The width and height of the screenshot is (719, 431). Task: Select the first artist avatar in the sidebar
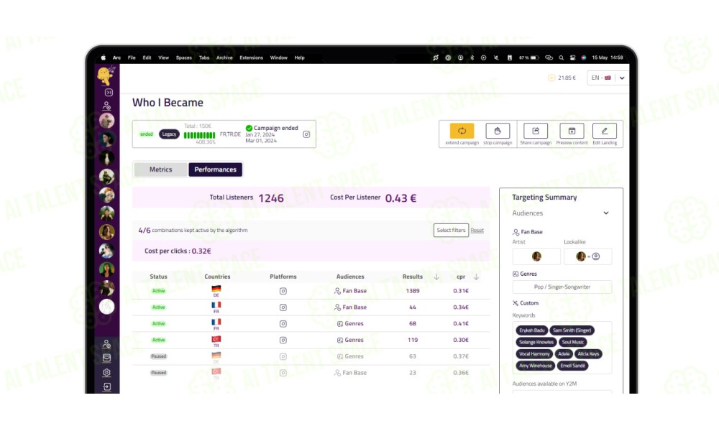point(107,121)
